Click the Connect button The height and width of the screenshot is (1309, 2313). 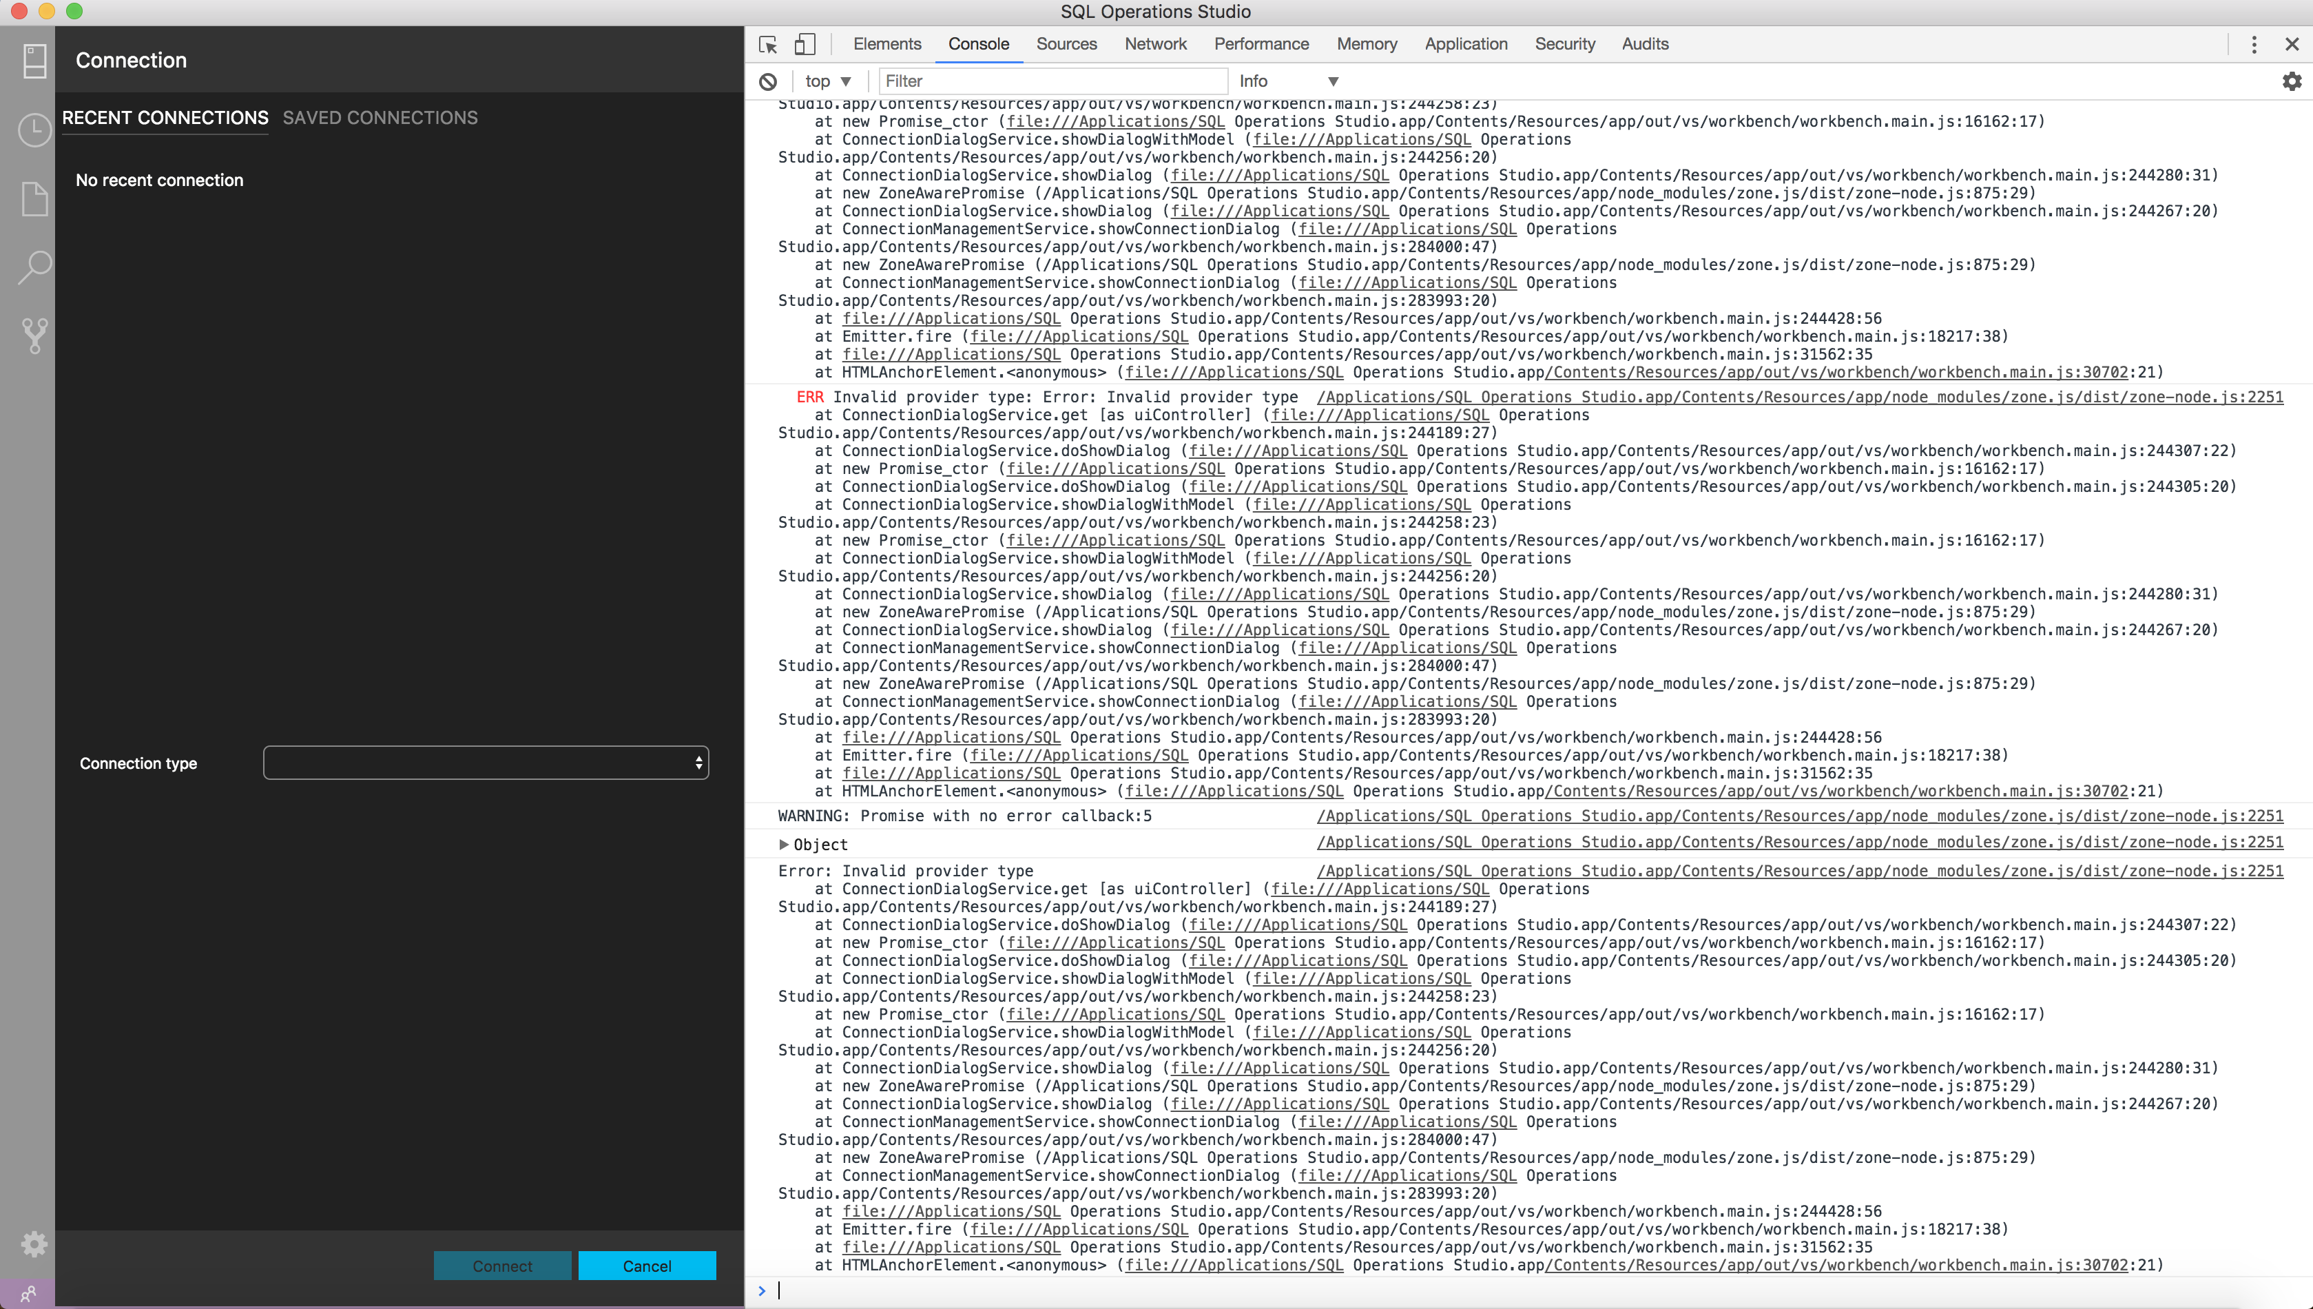[x=502, y=1265]
